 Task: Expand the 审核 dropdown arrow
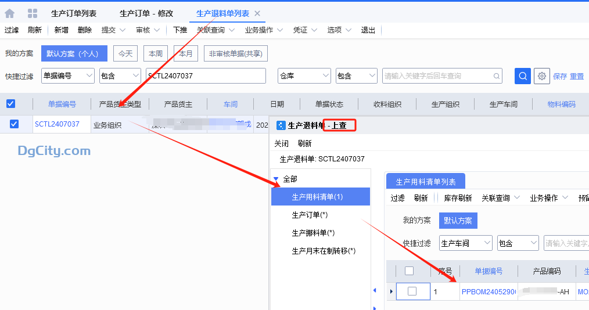pos(157,30)
